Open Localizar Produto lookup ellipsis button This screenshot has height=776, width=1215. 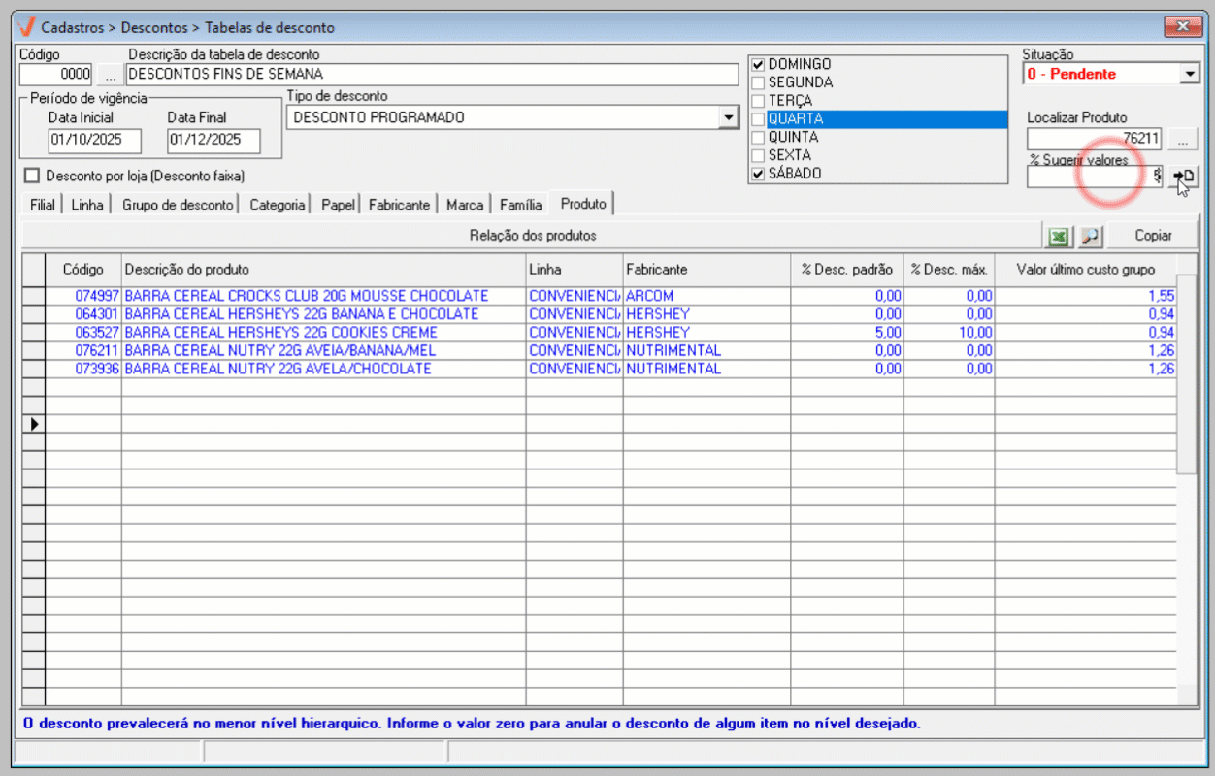1181,140
